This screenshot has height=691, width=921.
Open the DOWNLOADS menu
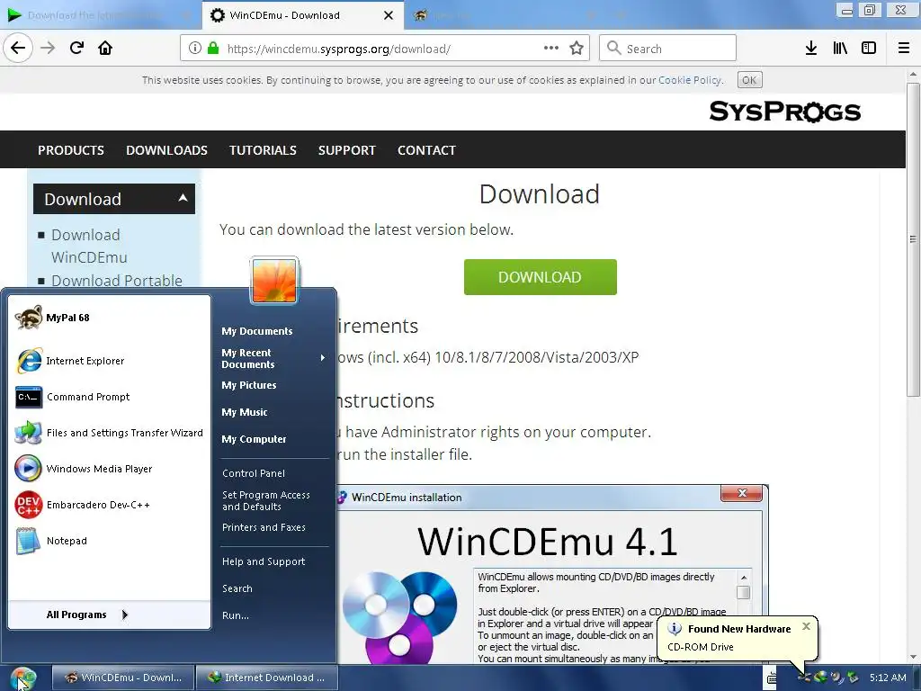click(x=166, y=150)
